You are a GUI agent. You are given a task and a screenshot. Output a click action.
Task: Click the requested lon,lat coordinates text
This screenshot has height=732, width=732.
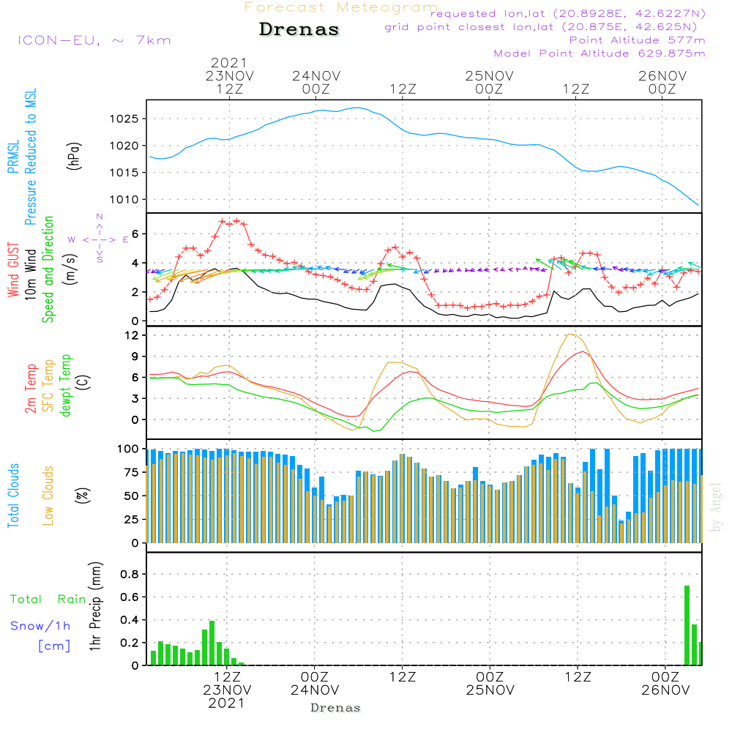[x=567, y=13]
